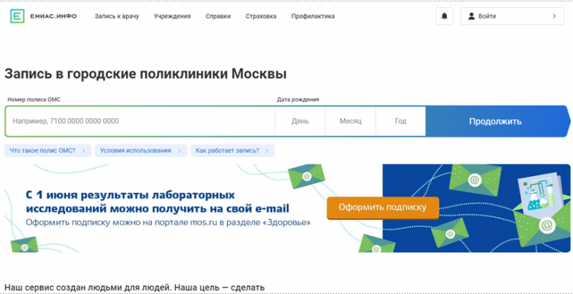Open the Запись к врачу menu
Viewport: 573px width, 294px height.
pos(117,16)
